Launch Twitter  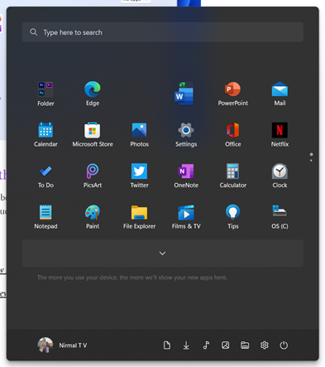[x=139, y=176]
